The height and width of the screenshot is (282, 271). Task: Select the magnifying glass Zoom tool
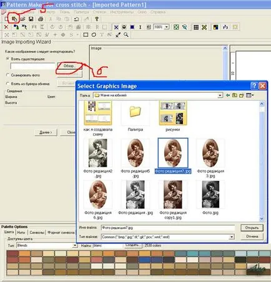pyautogui.click(x=126, y=35)
